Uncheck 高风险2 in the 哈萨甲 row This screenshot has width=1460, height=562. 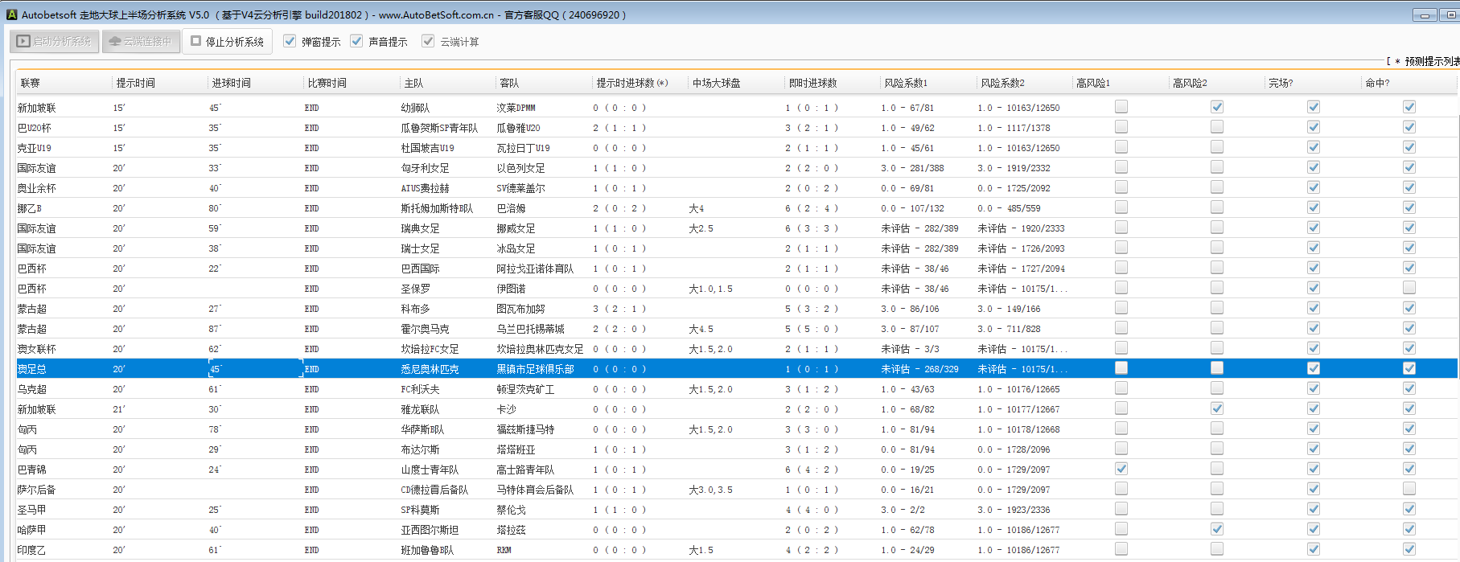1217,529
